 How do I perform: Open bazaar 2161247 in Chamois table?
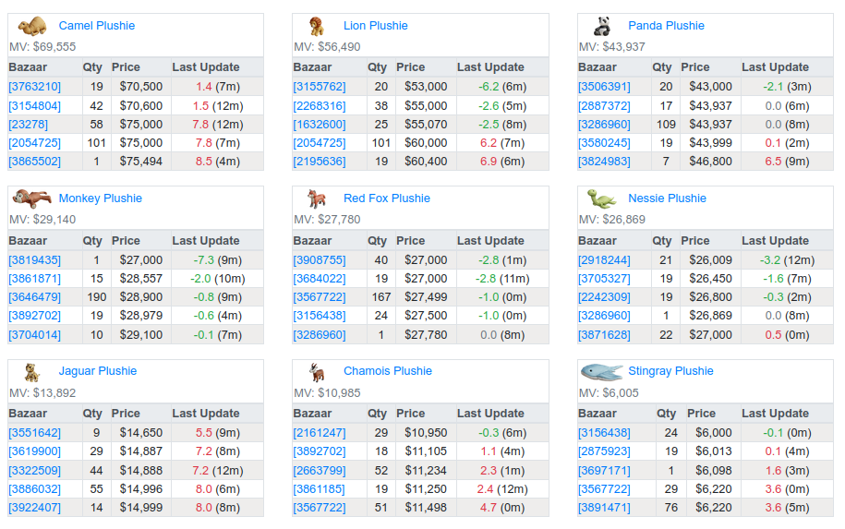tap(320, 433)
